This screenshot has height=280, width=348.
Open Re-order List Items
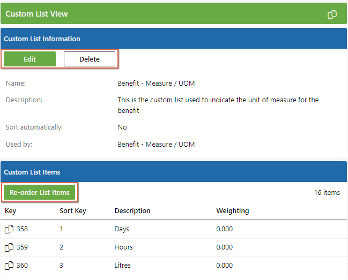click(x=40, y=193)
